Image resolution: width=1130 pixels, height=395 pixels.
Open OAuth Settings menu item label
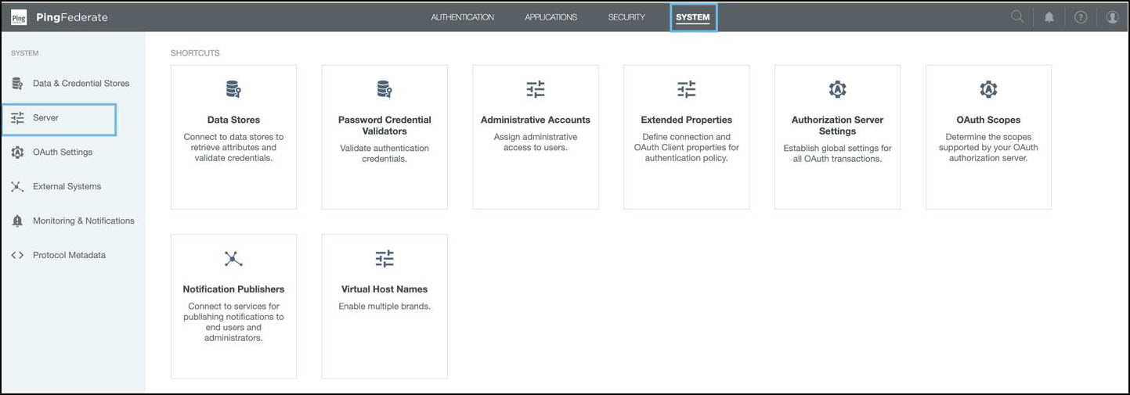(63, 153)
